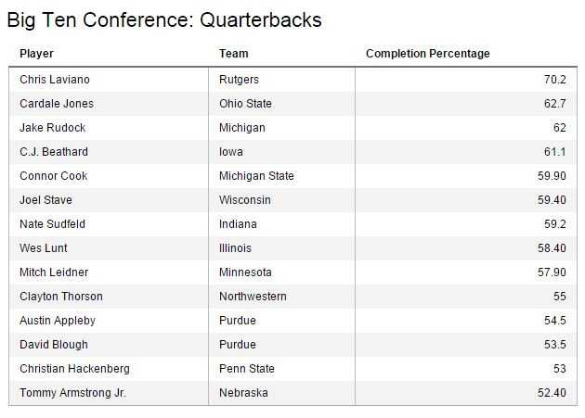The image size is (585, 418).
Task: Select Jake Rudock in the table
Action: [x=54, y=128]
